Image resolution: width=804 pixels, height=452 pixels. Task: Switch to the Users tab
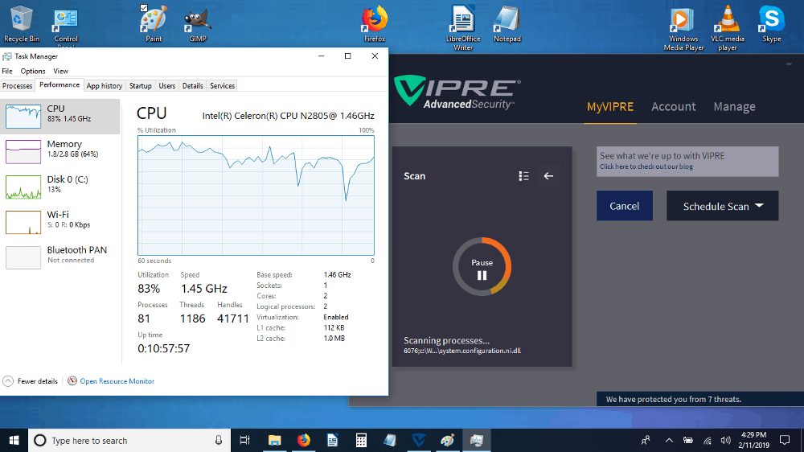167,86
